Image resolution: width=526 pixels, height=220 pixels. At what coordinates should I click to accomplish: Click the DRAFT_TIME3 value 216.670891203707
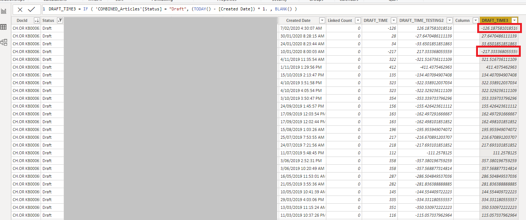pyautogui.click(x=499, y=137)
